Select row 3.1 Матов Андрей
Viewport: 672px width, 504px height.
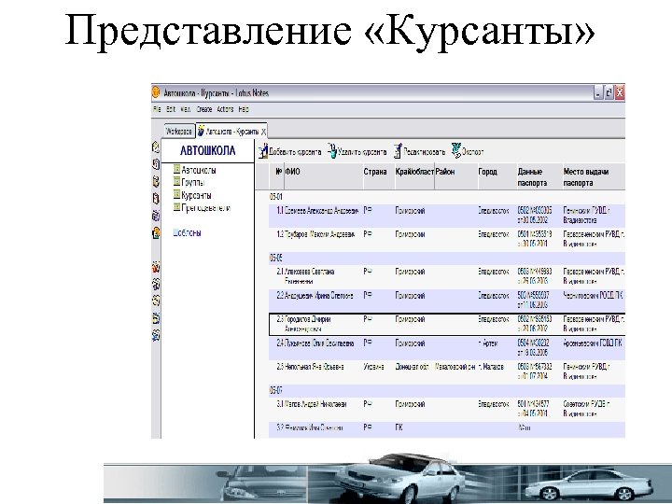click(446, 409)
